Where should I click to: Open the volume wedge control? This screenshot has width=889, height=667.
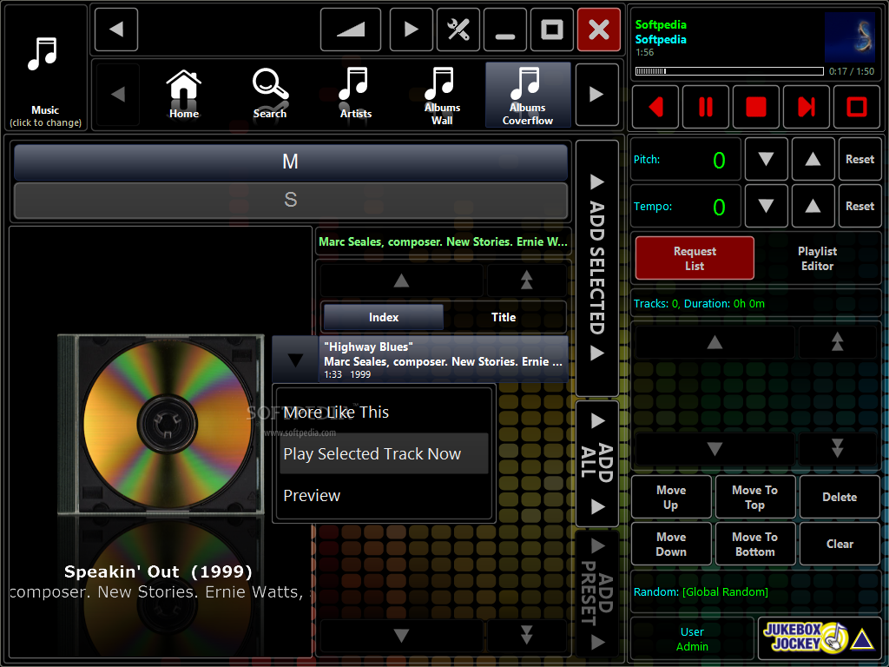351,30
